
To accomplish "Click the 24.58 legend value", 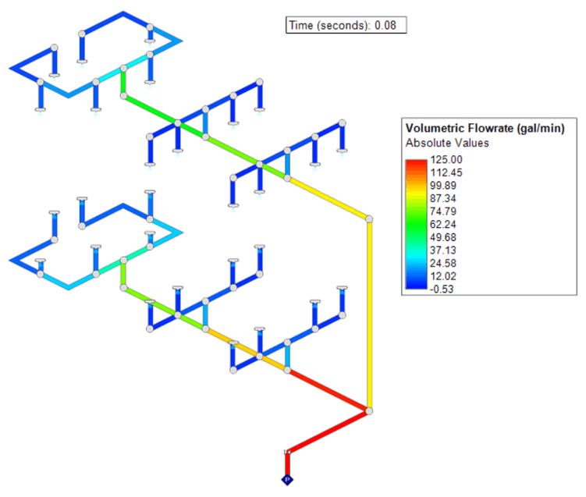I will 443,263.
